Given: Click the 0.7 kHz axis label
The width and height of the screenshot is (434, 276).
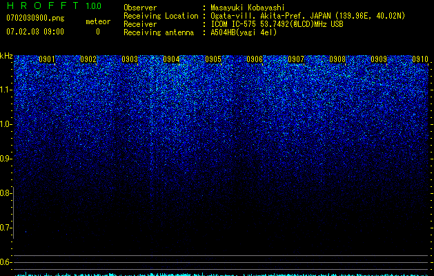Looking at the screenshot, I should coord(6,228).
